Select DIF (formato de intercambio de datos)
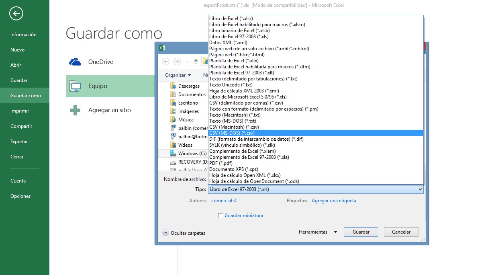Image resolution: width=502 pixels, height=275 pixels. coord(316,139)
